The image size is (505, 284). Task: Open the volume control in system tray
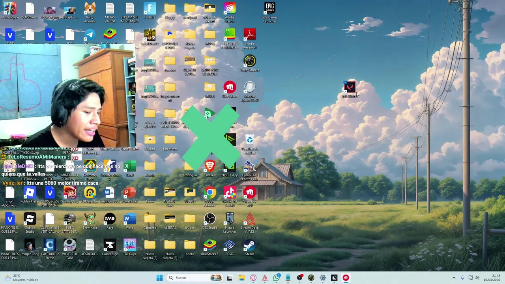(x=477, y=278)
